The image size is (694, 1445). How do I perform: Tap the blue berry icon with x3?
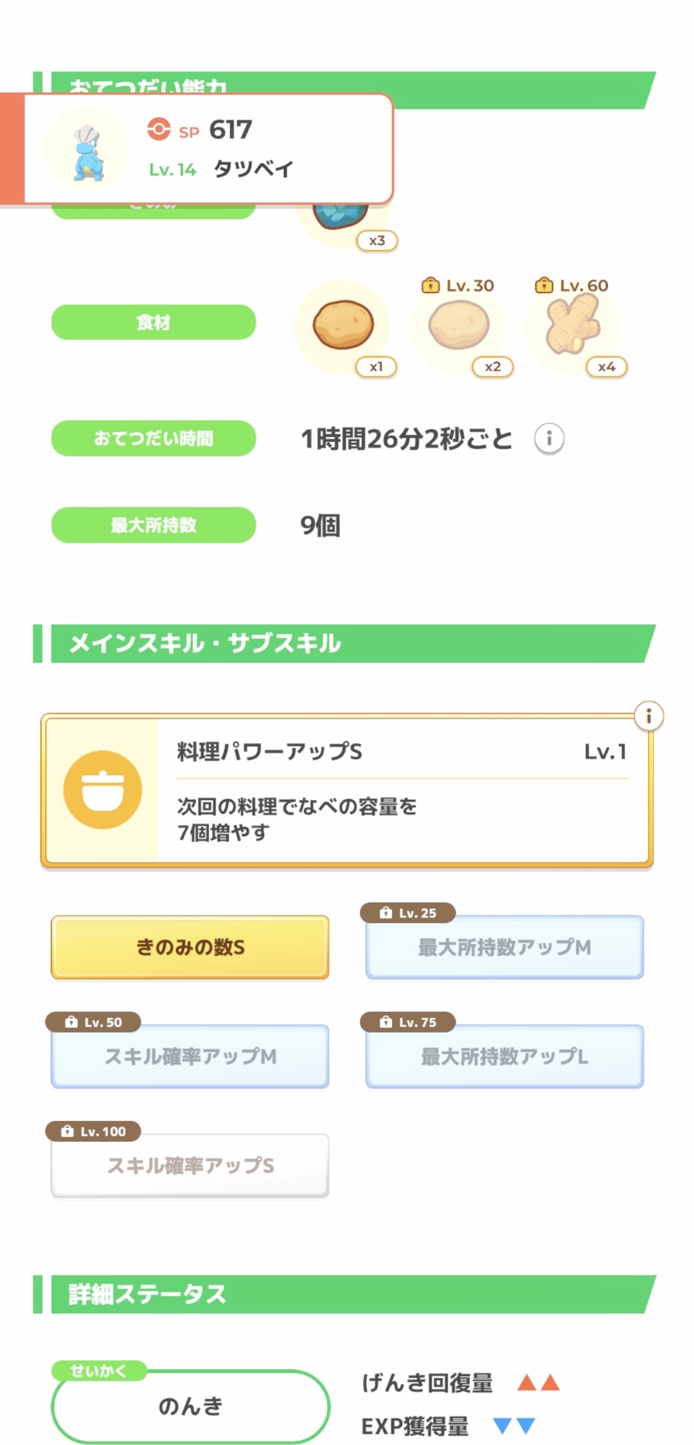coord(341,217)
